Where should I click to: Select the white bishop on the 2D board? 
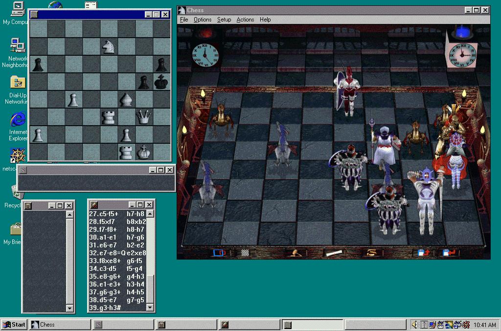(126, 99)
